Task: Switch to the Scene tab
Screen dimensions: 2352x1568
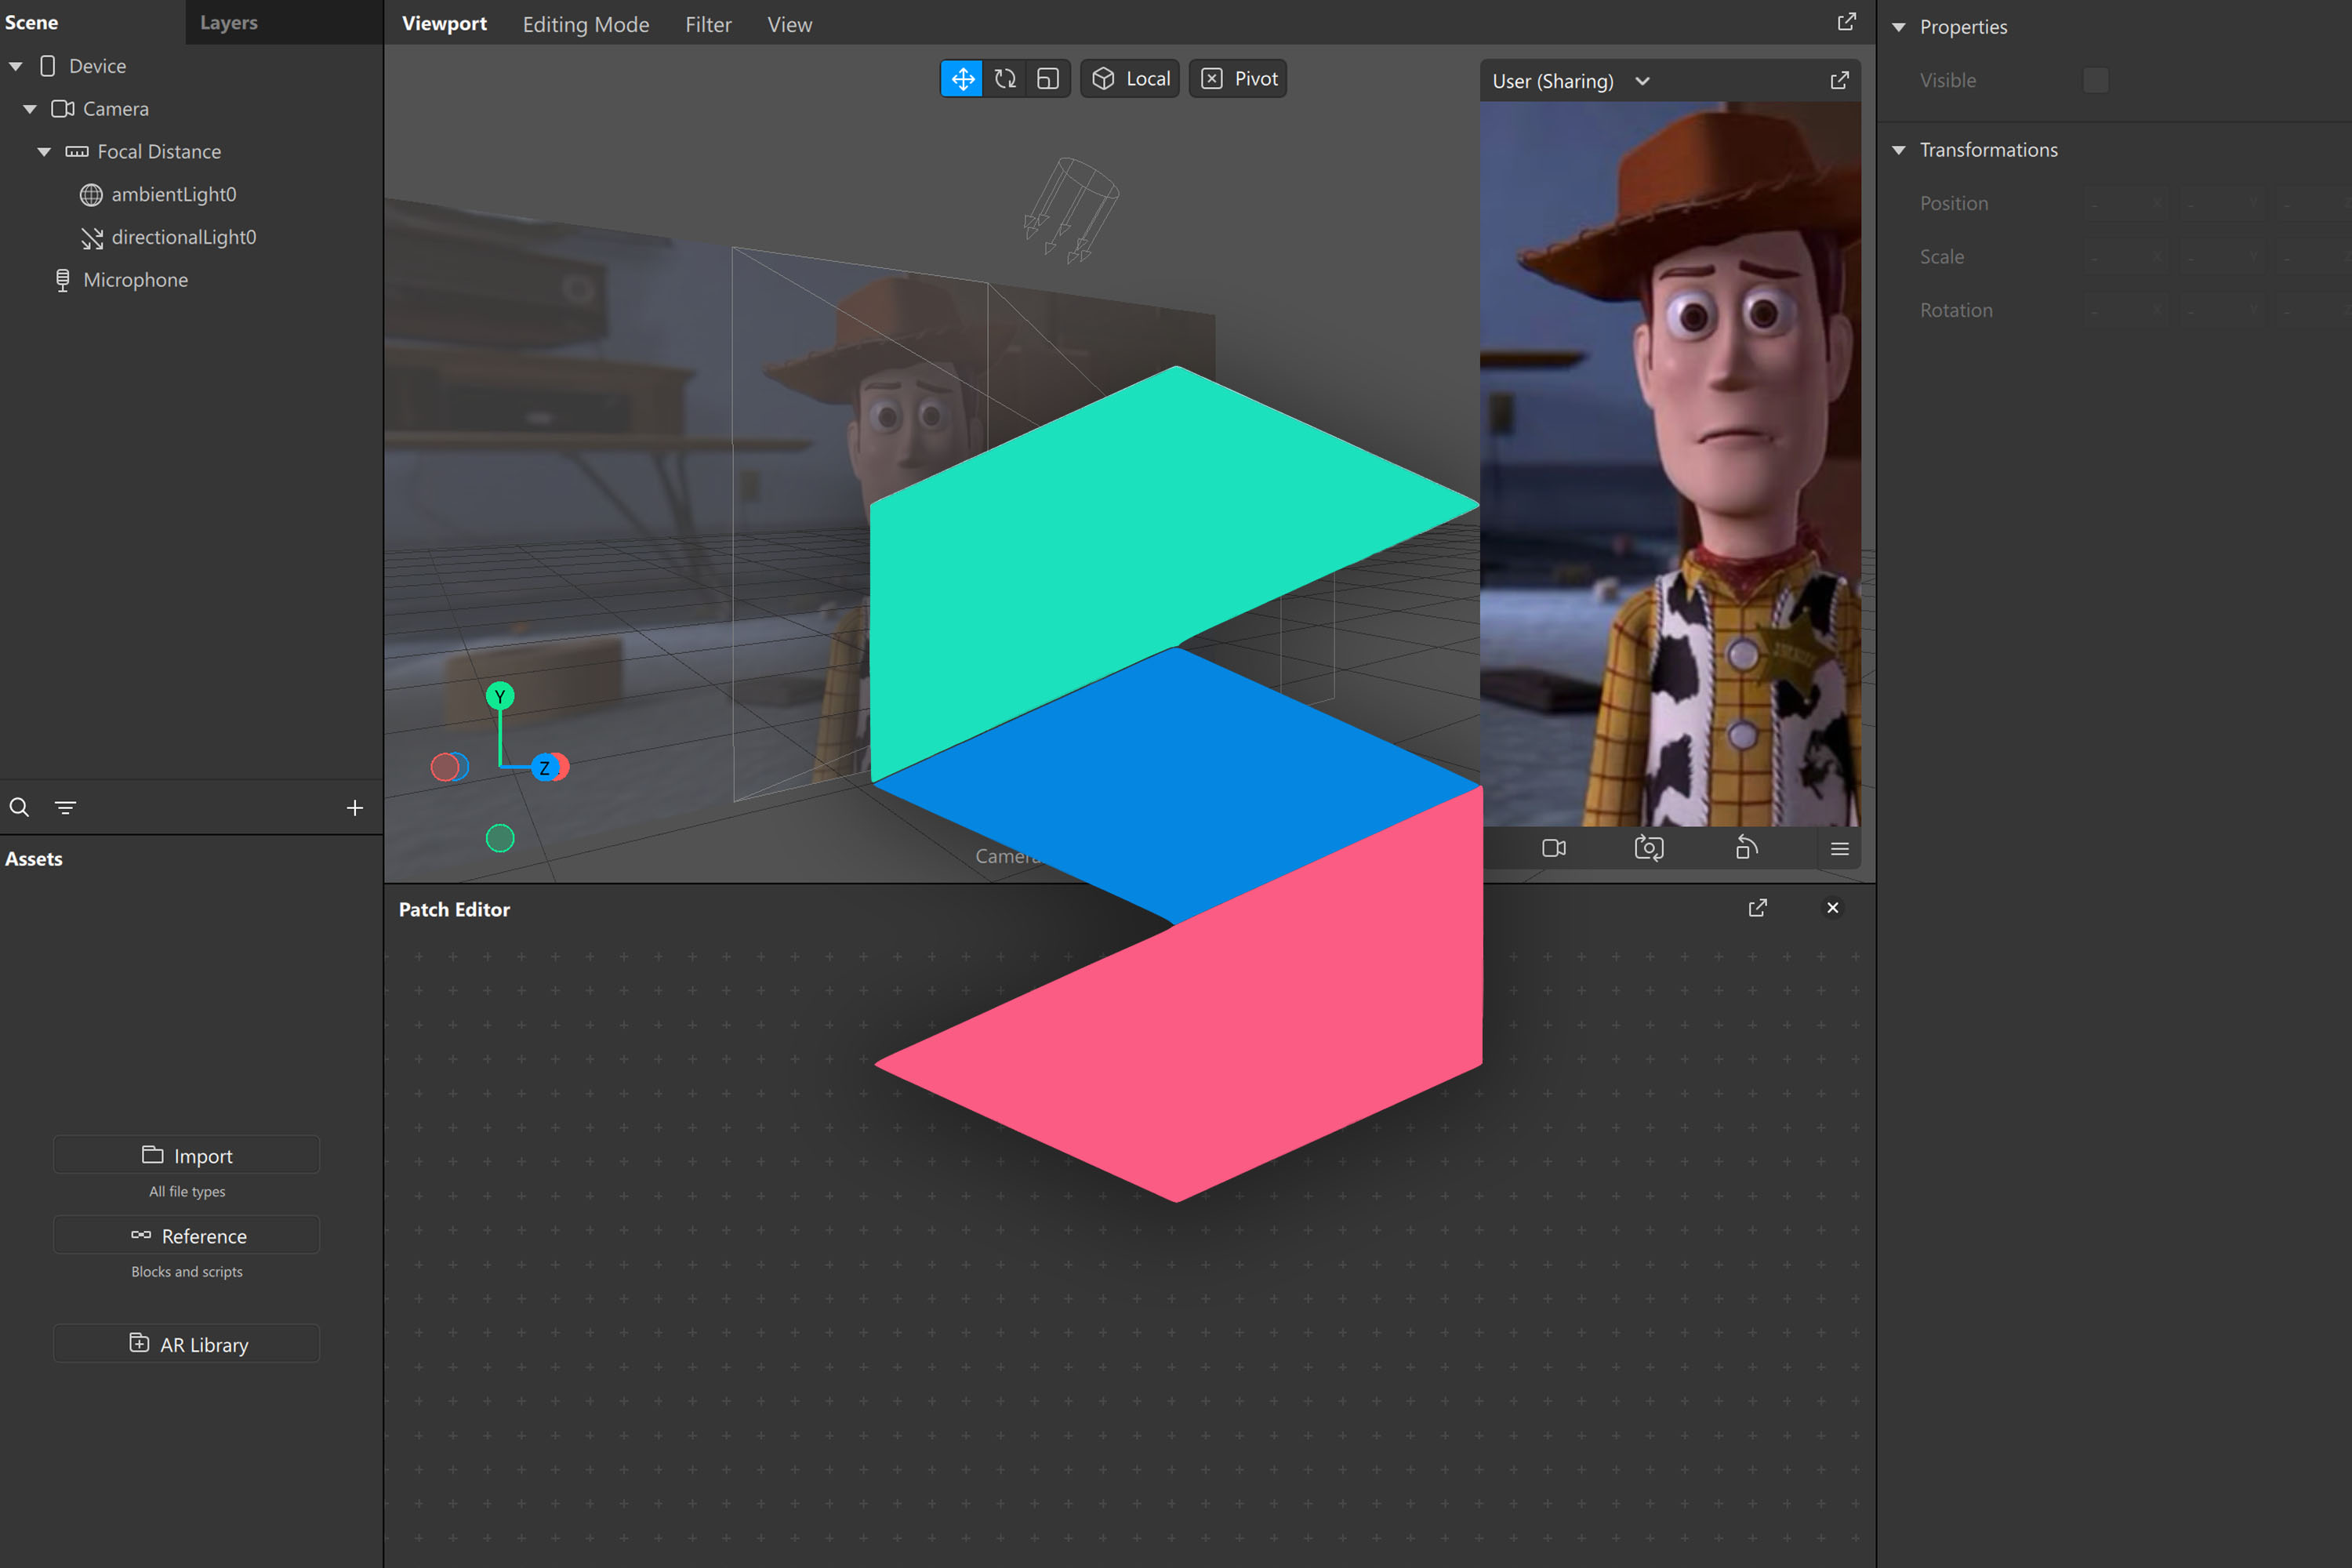Action: [x=31, y=22]
